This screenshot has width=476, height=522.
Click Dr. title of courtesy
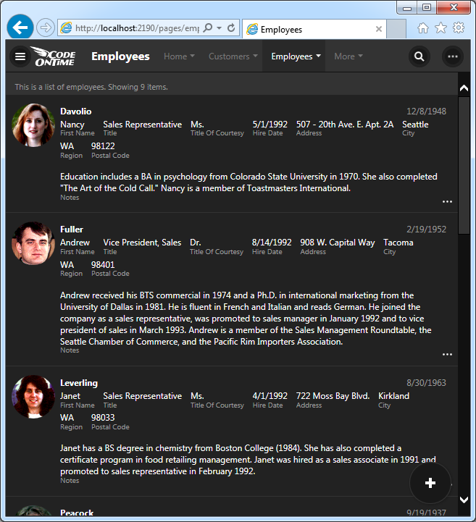click(195, 243)
